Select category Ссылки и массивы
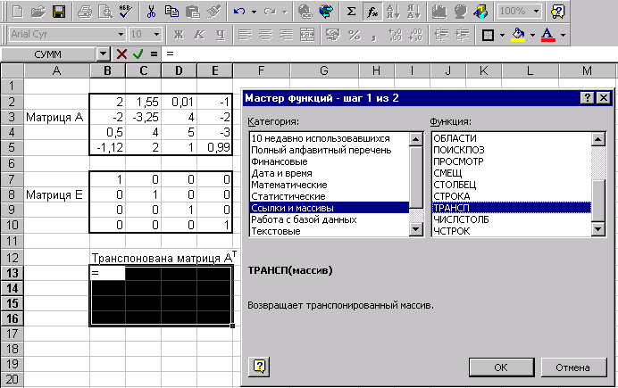 pyautogui.click(x=330, y=207)
